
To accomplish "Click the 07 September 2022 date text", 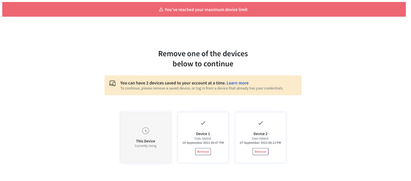I will [260, 143].
